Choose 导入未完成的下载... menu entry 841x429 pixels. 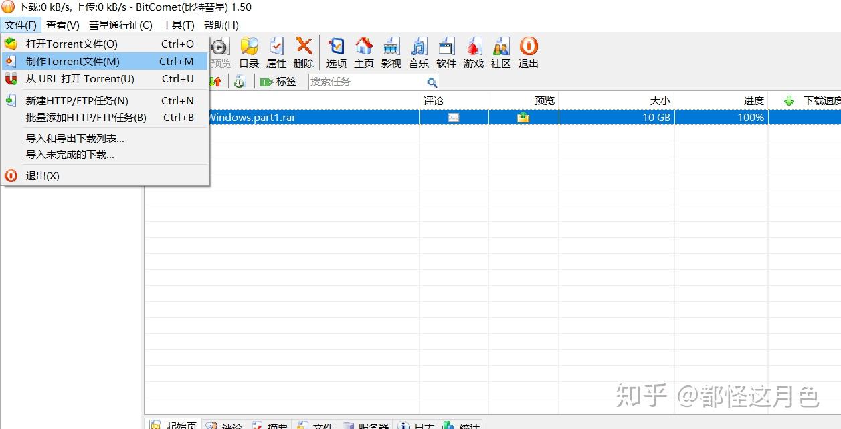105,155
